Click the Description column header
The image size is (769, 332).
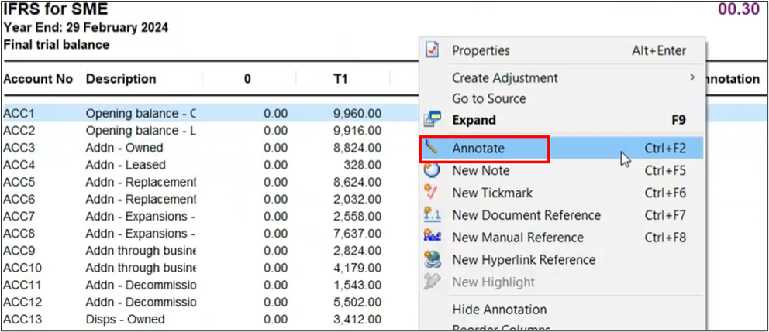(121, 79)
